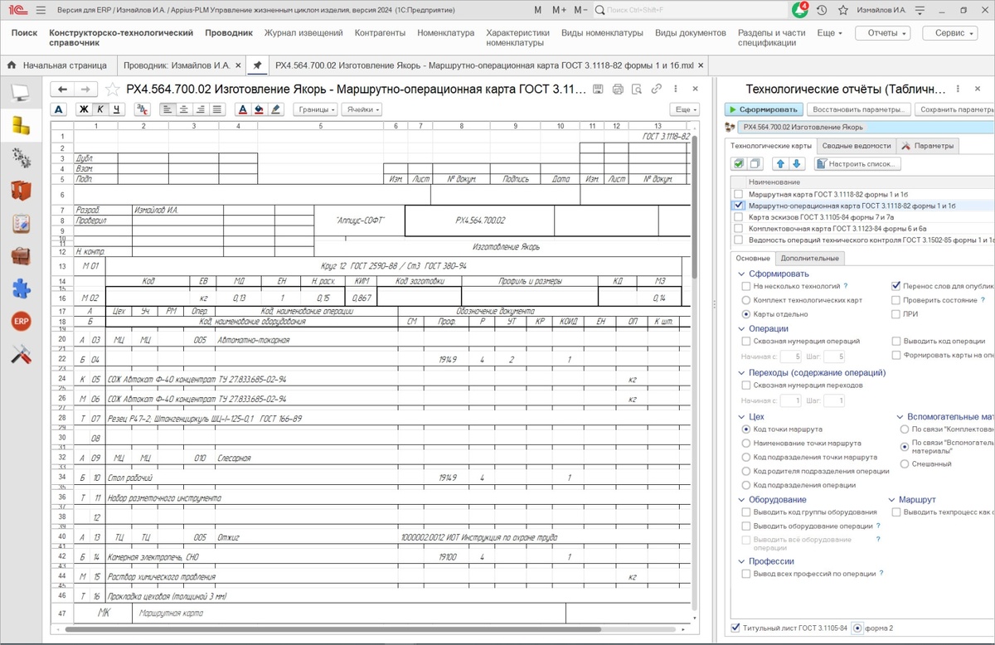This screenshot has width=995, height=645.
Task: Open the gears sidebar section
Action: tap(21, 157)
